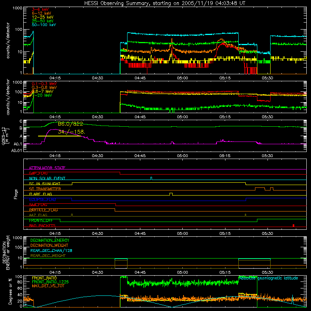Click the DECIMATION ENERGY or weight axis label

click(6, 252)
